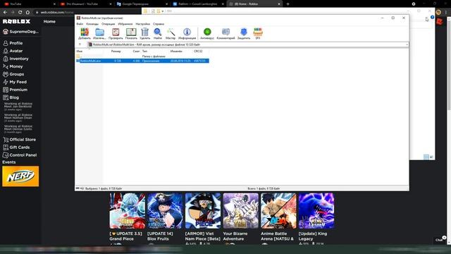The image size is (451, 254).
Task: Run the Antivirus scan toolbar icon
Action: 207,34
